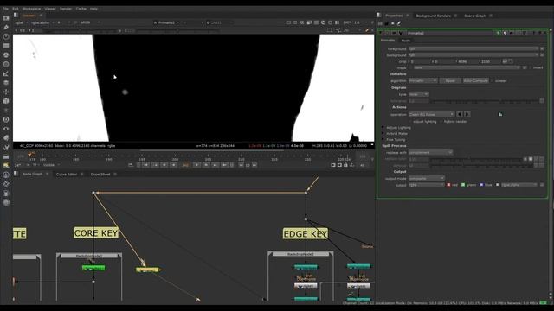The width and height of the screenshot is (554, 311).
Task: Open the File menu
Action: click(x=5, y=9)
